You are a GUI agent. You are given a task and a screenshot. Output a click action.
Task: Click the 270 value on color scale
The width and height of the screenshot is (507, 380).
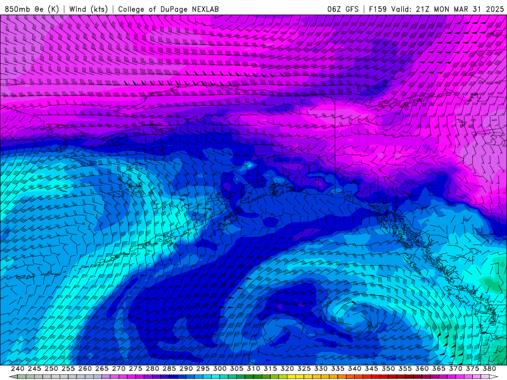pyautogui.click(x=119, y=369)
